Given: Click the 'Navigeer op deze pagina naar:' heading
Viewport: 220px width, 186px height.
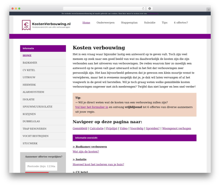Looking at the screenshot, I should [x=107, y=122].
